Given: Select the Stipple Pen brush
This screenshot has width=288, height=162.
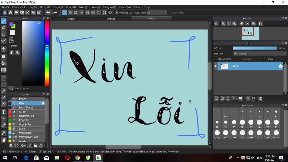Looking at the screenshot, I should tap(26, 124).
